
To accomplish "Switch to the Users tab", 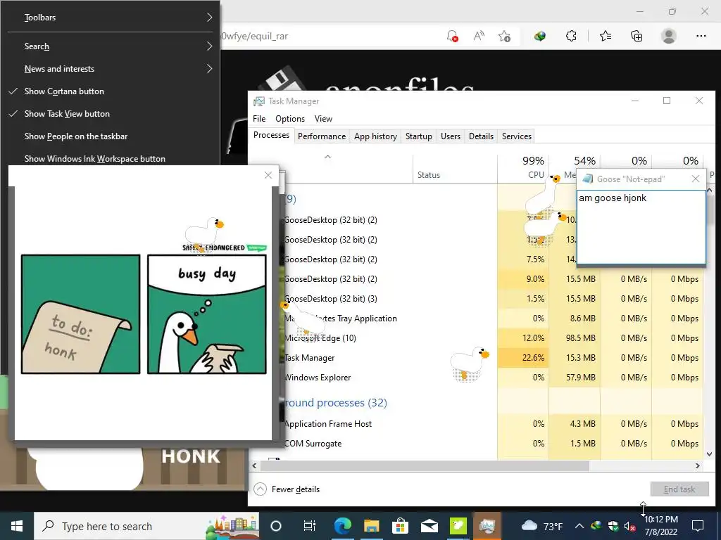I will [451, 136].
